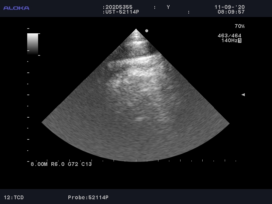Screen dimensions: 272x204
Task: Click the Y field in header
Action: click(x=168, y=7)
